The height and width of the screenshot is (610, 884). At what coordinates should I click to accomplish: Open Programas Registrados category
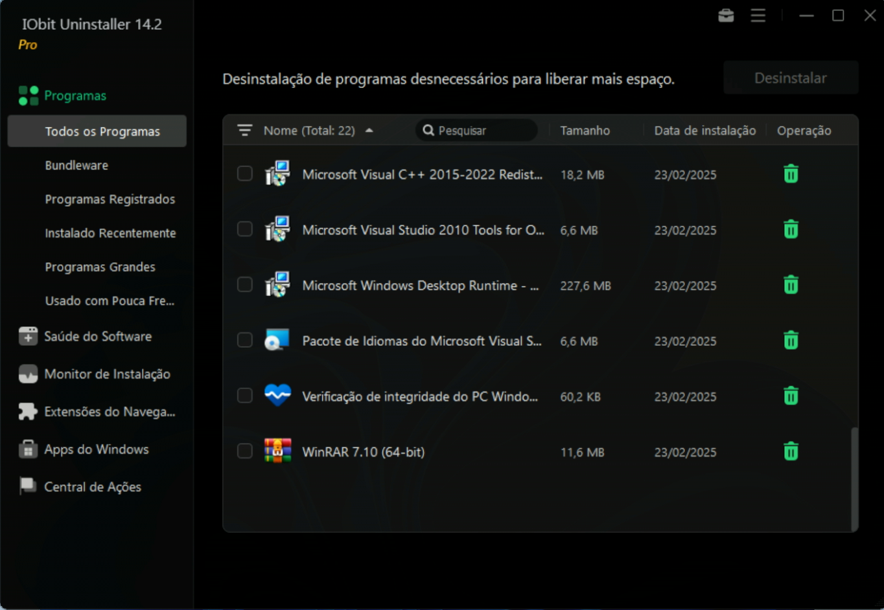coord(110,199)
